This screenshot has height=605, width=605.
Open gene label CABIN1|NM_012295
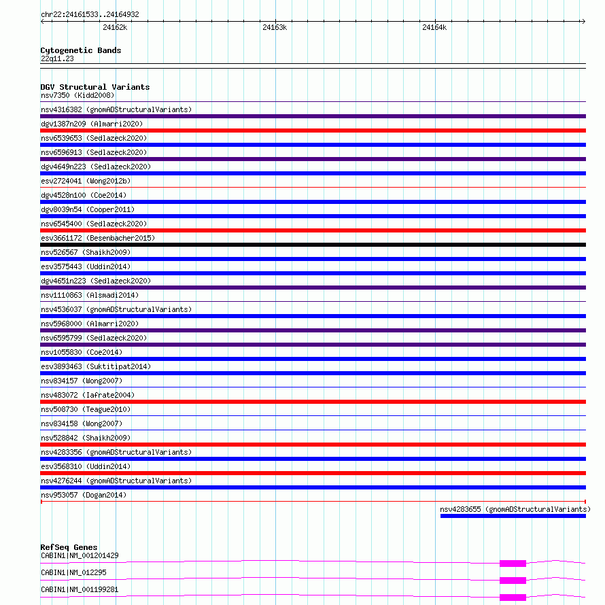coord(73,572)
